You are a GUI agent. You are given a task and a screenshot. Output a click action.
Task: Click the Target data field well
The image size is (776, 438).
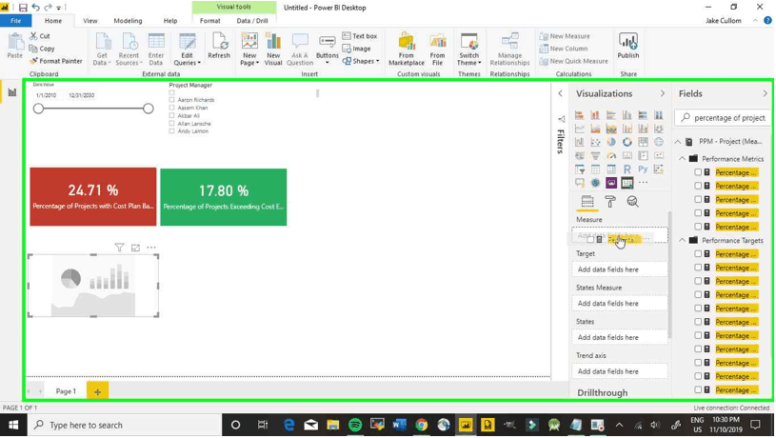[x=620, y=269]
